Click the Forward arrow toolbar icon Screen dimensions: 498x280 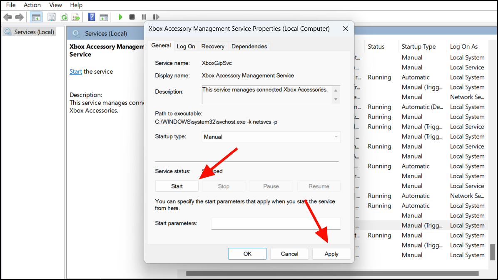[20, 17]
